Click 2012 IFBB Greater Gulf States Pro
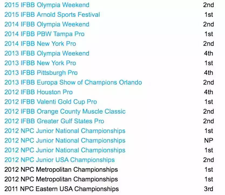This screenshot has height=195, width=225. [x=54, y=121]
